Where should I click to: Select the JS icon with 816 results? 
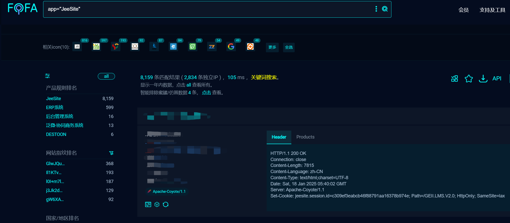(77, 47)
